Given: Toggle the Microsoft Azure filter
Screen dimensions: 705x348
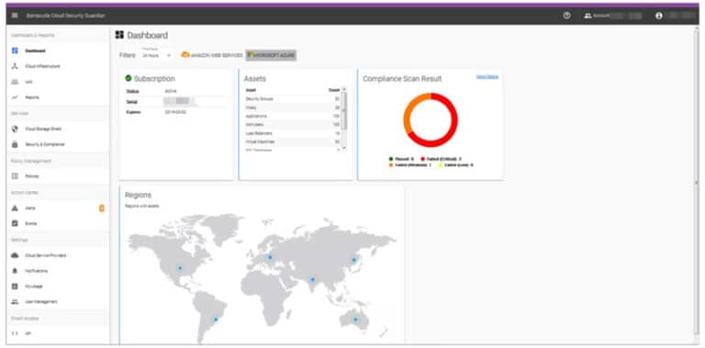Looking at the screenshot, I should pos(271,55).
